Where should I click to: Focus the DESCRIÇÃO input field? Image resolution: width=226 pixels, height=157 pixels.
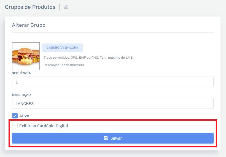coord(113,104)
